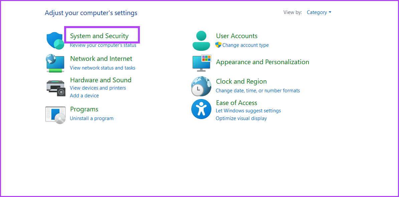Screen dimensions: 399x197
Task: Click the Clock and Region globe icon
Action: click(201, 86)
